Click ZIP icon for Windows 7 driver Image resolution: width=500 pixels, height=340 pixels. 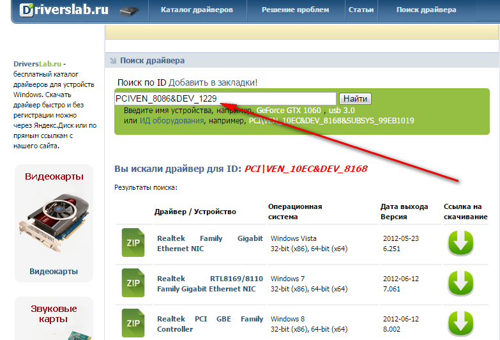[133, 283]
